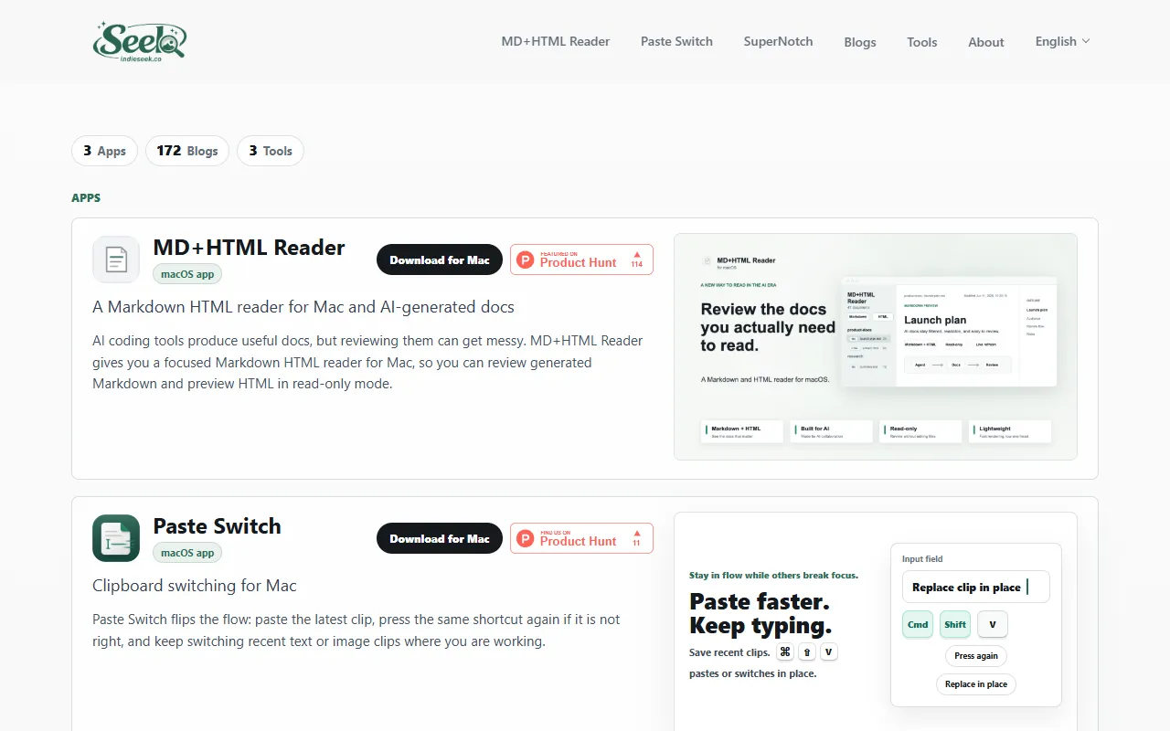
Task: Upvote count 11 on Paste Switch badge
Action: point(637,538)
